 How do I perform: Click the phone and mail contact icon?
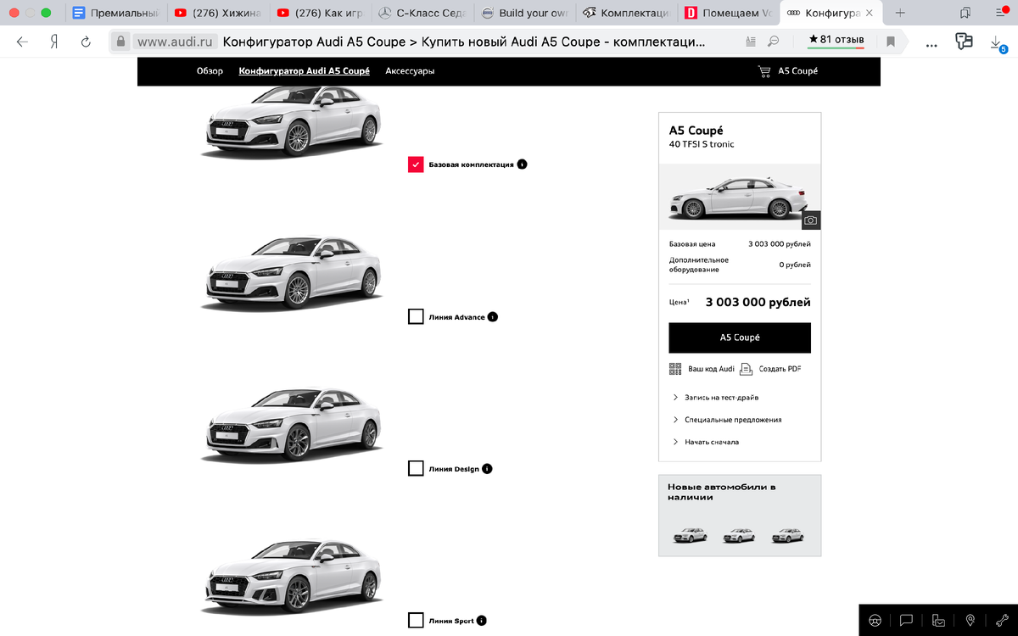[938, 620]
